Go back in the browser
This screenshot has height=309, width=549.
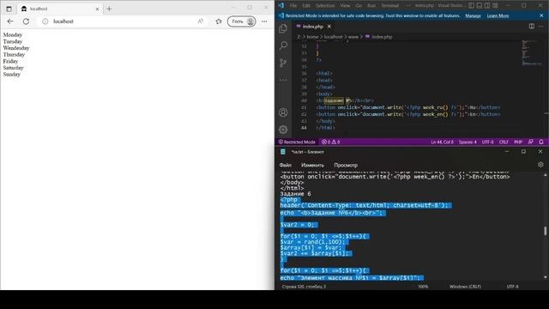pos(10,21)
